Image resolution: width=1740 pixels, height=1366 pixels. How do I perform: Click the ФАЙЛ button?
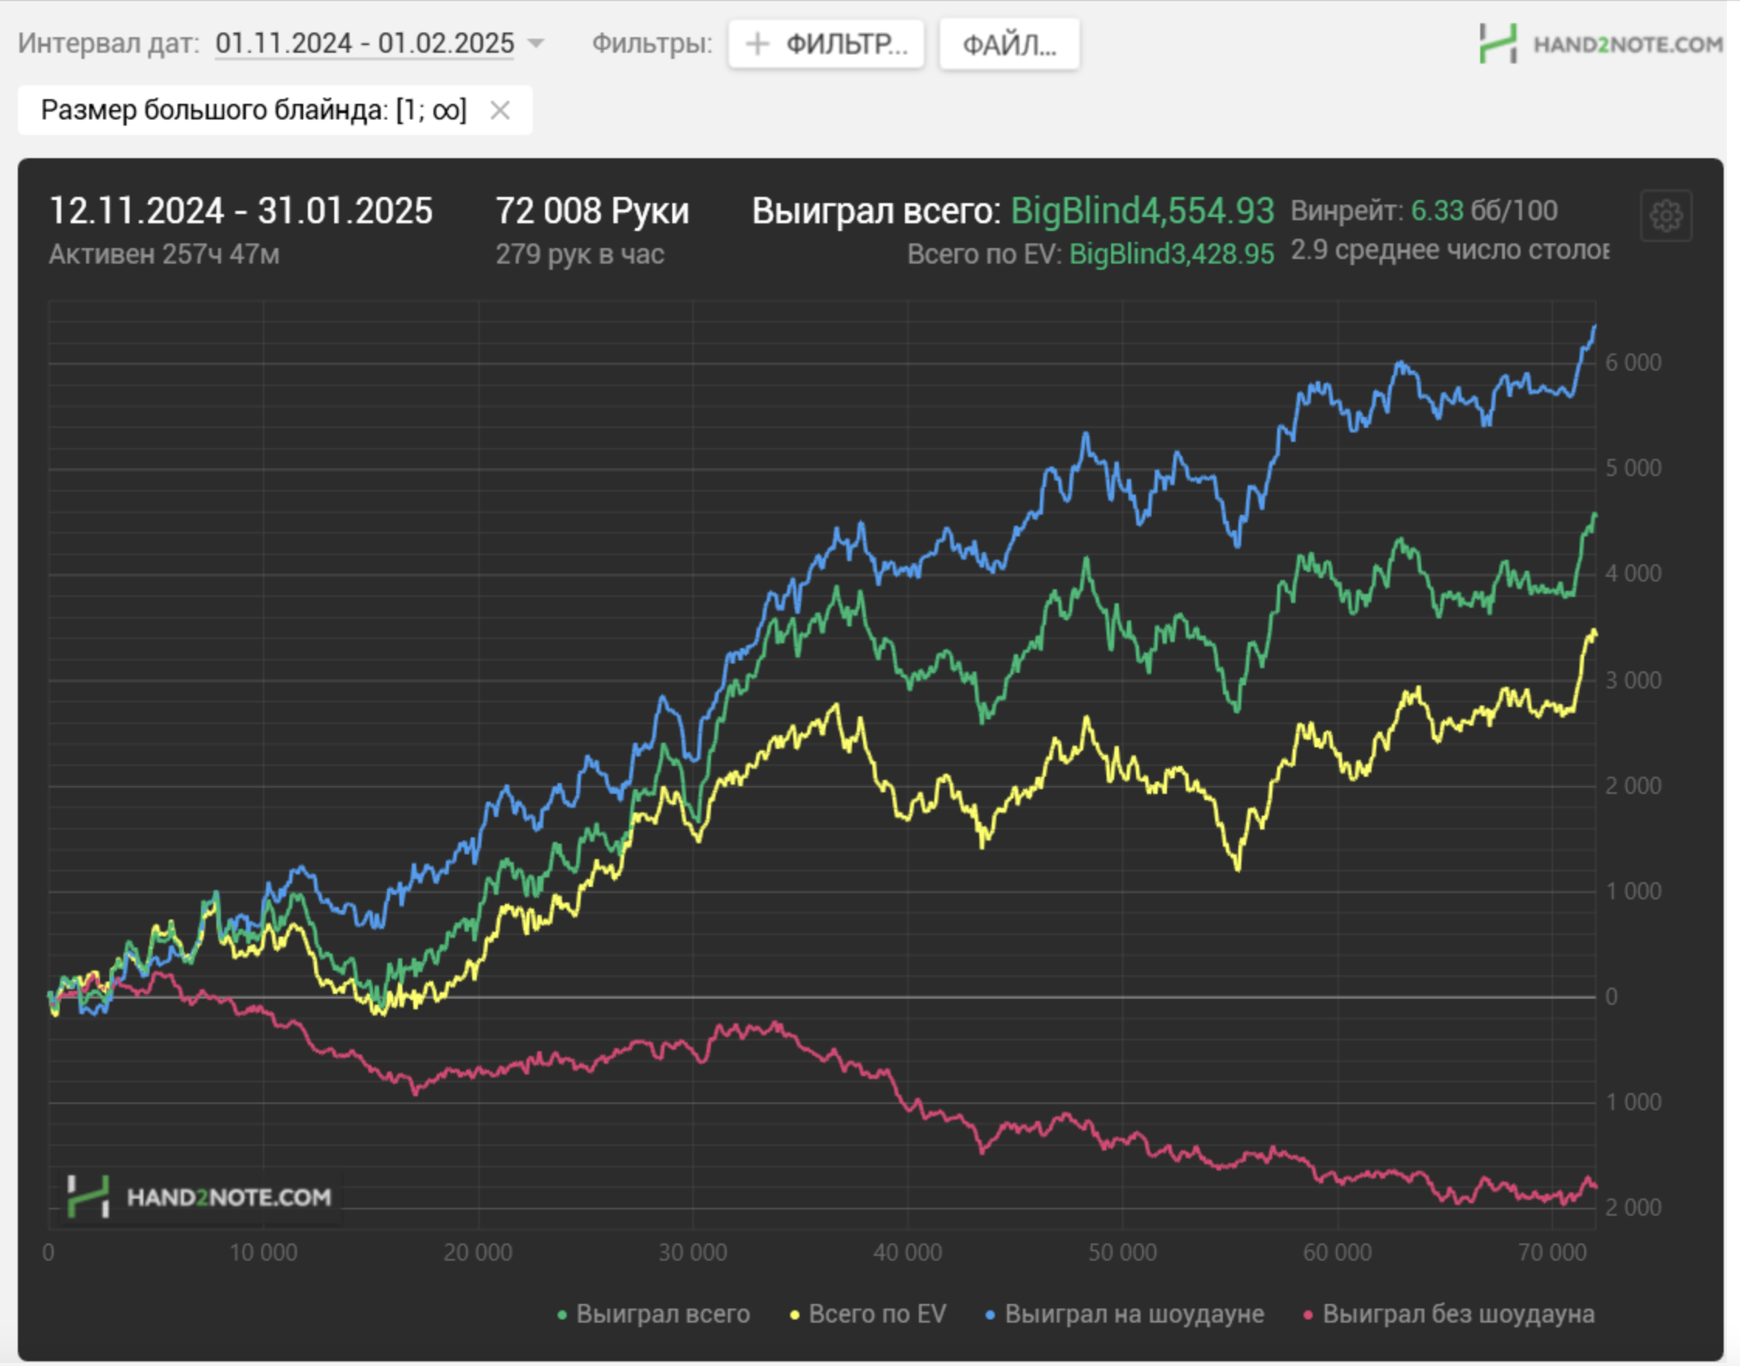coord(1009,44)
